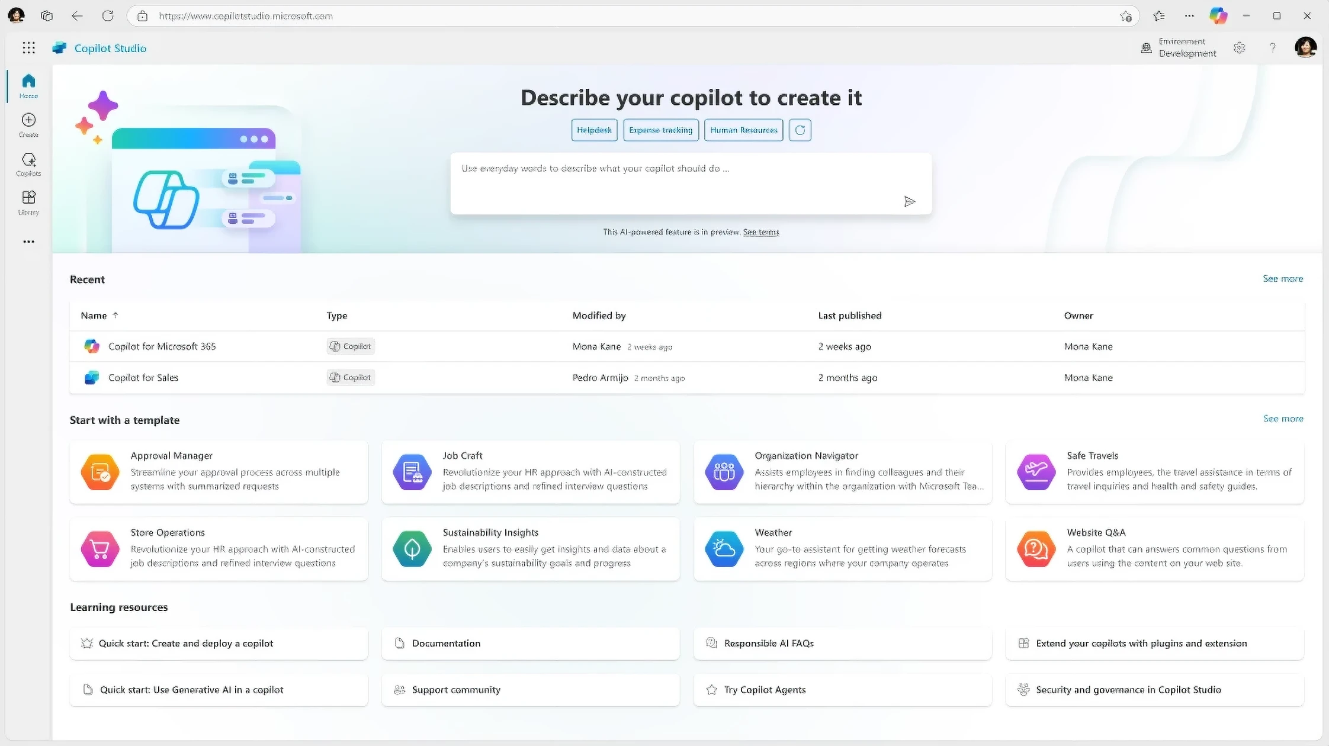Click the help question mark icon
The width and height of the screenshot is (1329, 746).
tap(1272, 48)
